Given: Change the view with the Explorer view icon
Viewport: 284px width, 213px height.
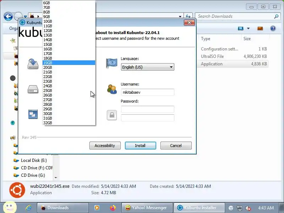Looking at the screenshot, I should point(241,28).
